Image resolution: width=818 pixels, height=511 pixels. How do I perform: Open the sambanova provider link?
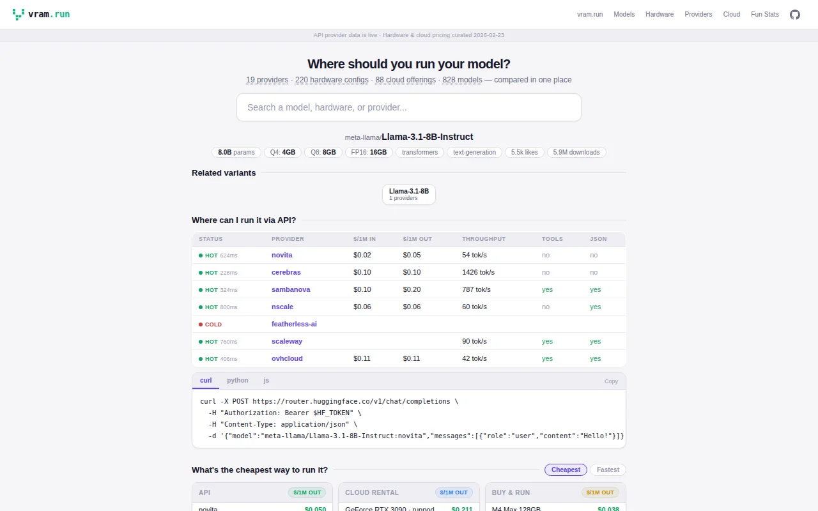[291, 289]
